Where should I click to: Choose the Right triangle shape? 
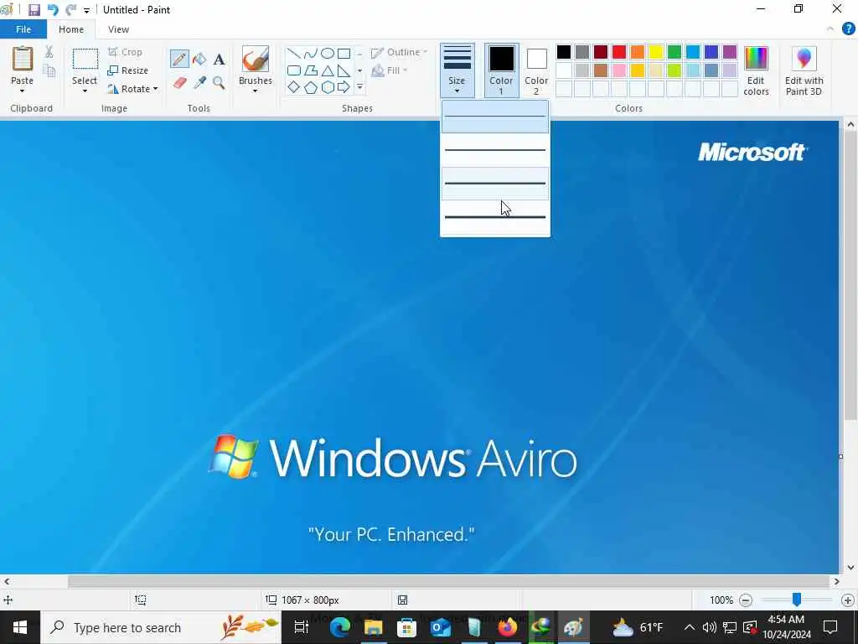[x=344, y=70]
